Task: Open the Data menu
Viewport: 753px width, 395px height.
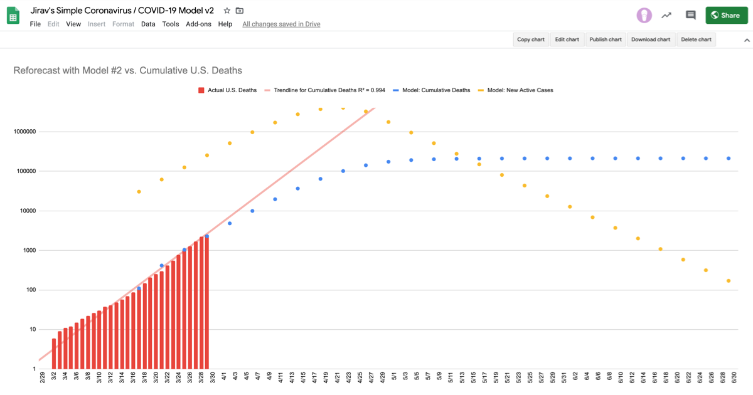Action: (x=148, y=24)
